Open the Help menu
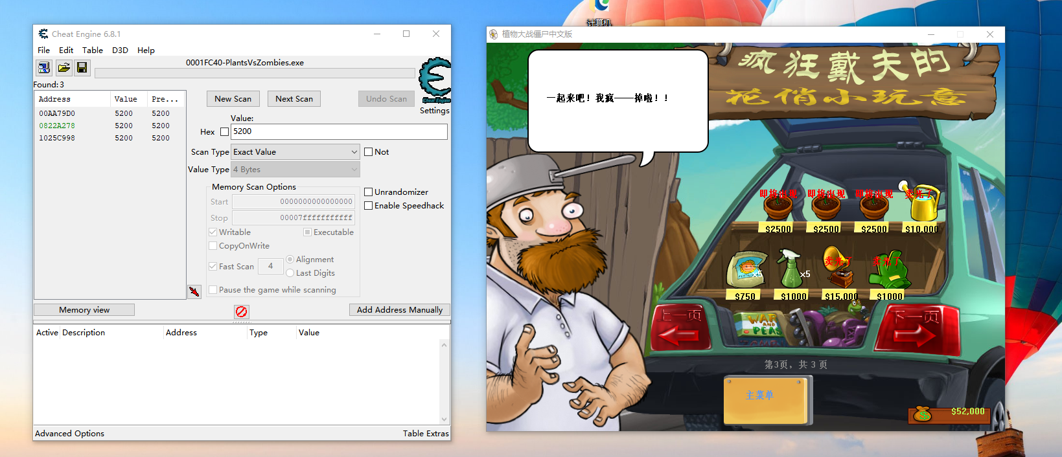 (146, 50)
